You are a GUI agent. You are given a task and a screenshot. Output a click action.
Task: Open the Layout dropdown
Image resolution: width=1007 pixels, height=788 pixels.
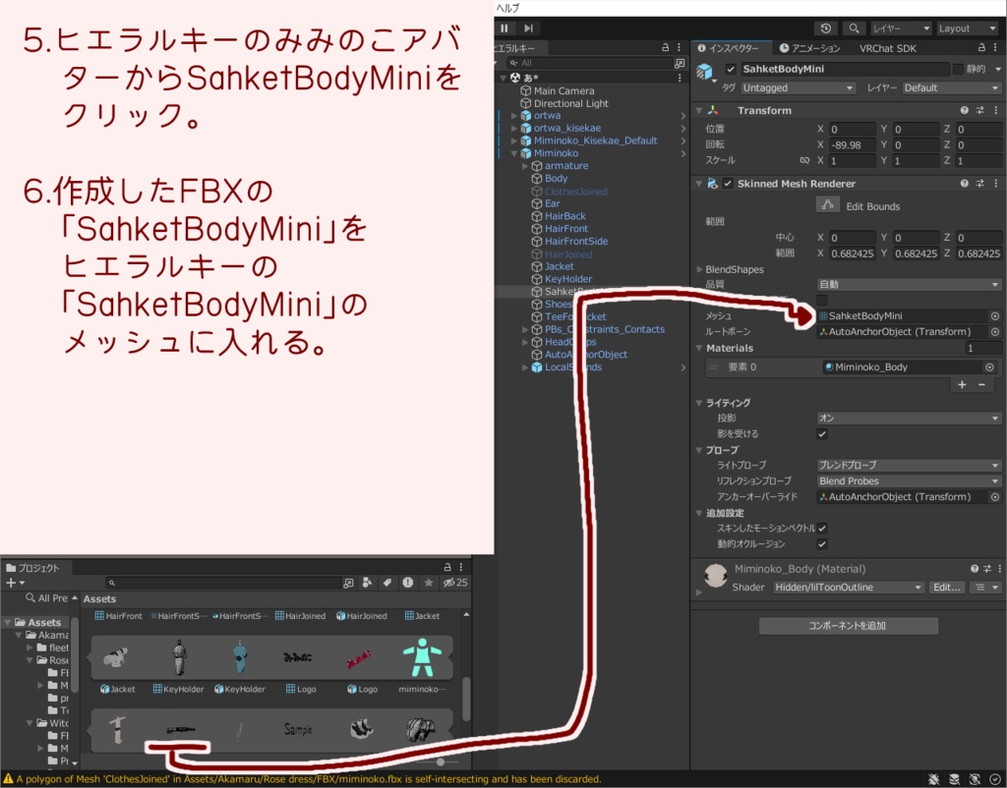point(968,28)
